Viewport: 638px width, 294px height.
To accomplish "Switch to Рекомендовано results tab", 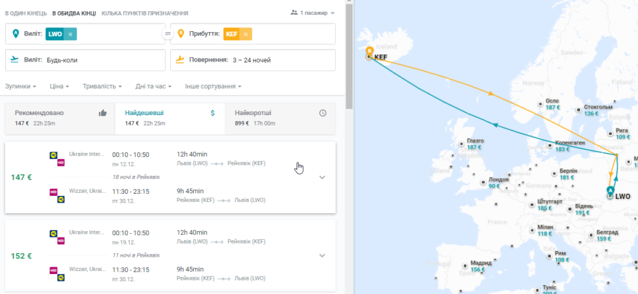I will click(60, 119).
